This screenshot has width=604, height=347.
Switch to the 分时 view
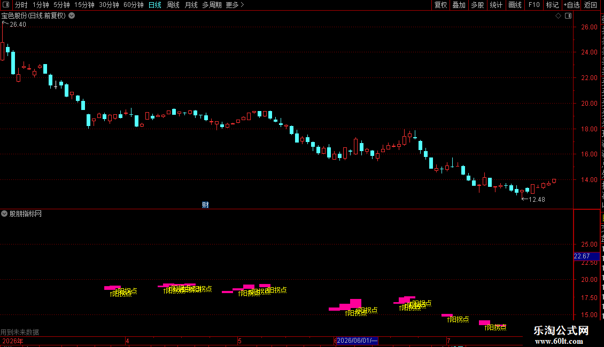[21, 5]
